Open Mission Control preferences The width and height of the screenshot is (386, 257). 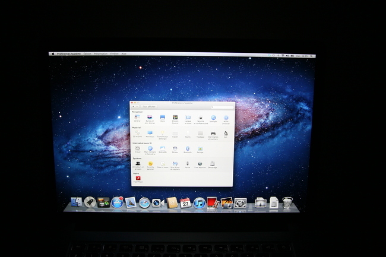175,119
